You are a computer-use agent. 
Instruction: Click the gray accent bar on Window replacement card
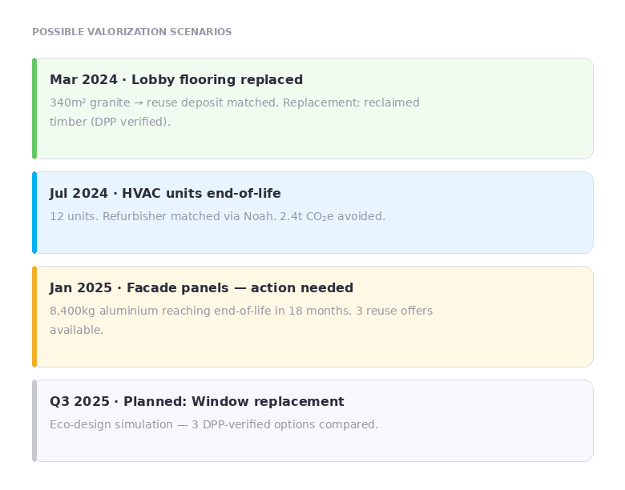click(x=34, y=420)
